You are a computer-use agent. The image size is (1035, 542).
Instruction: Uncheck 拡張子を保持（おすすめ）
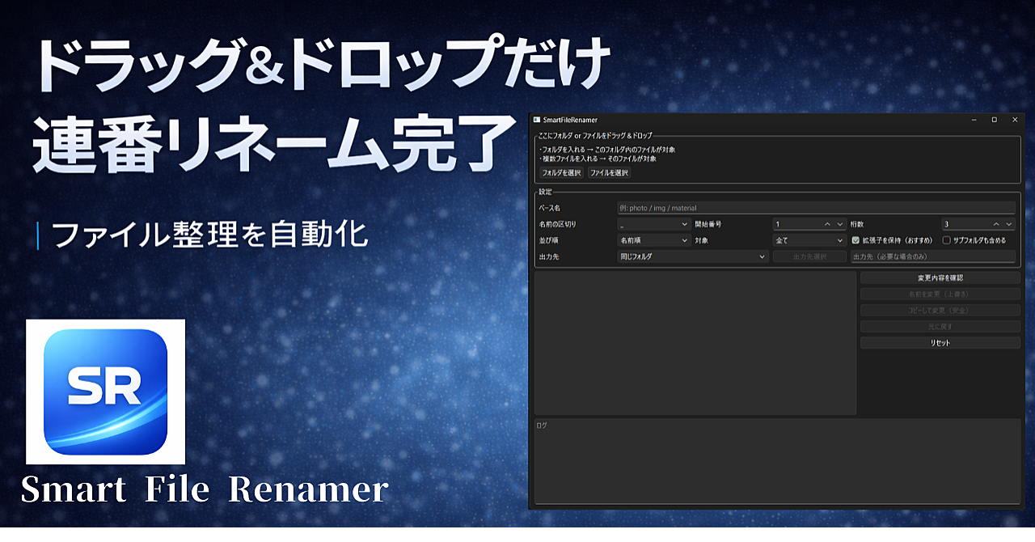coord(855,239)
